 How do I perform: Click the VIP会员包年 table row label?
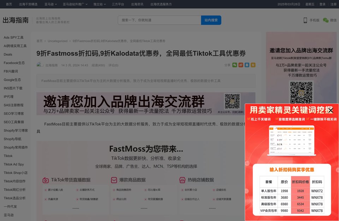coord(268,211)
